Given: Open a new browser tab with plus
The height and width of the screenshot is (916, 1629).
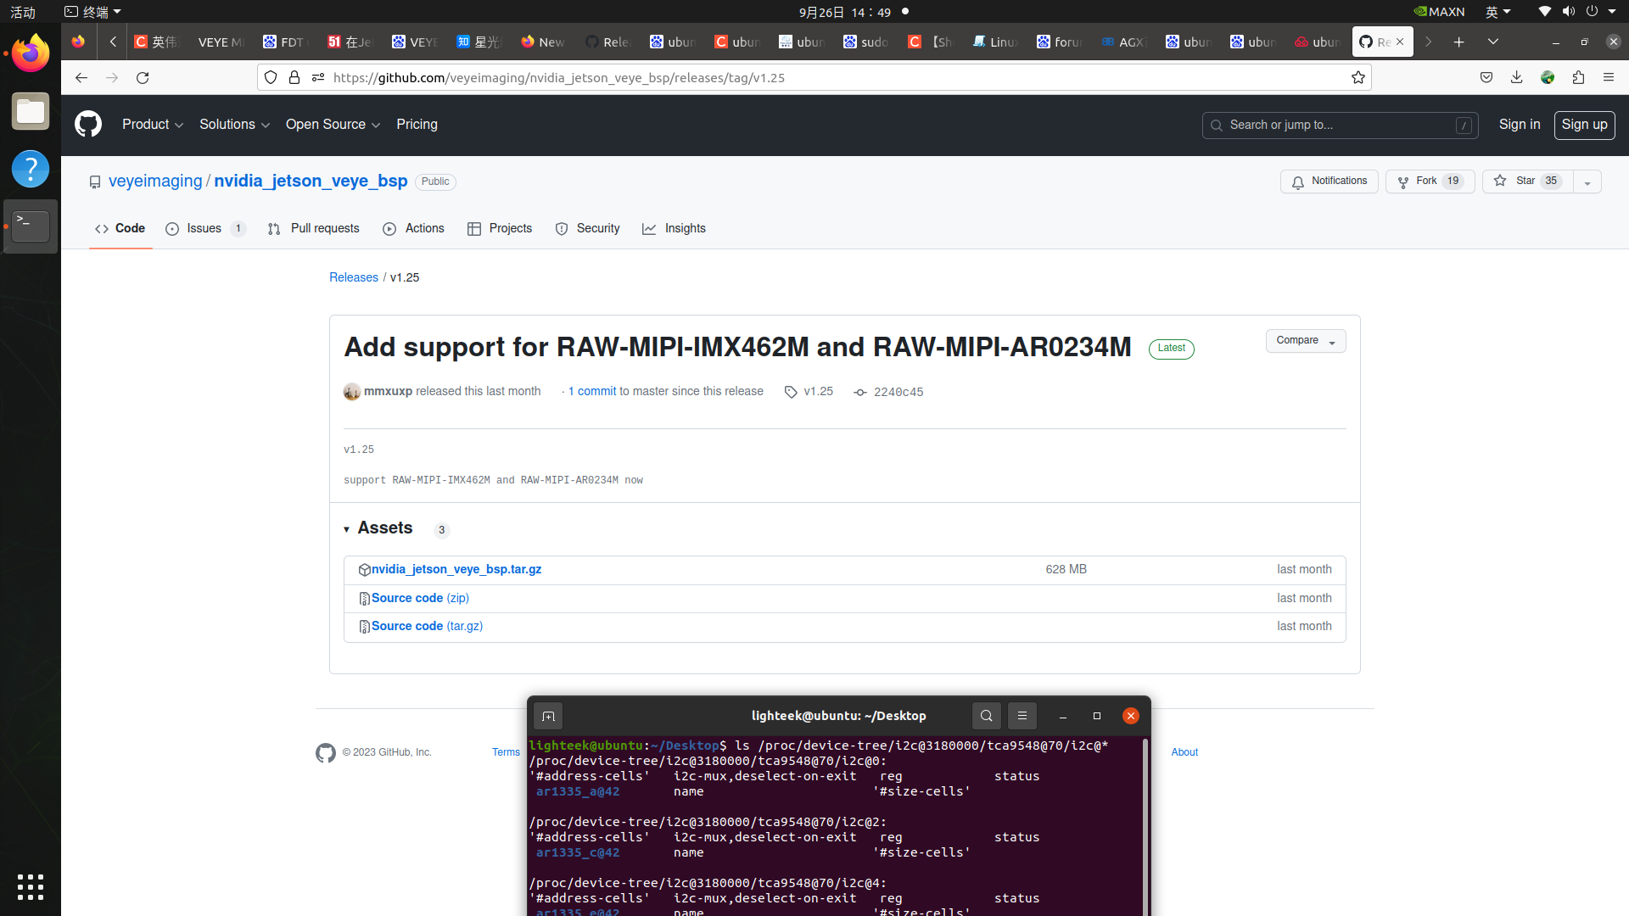Looking at the screenshot, I should coord(1458,42).
